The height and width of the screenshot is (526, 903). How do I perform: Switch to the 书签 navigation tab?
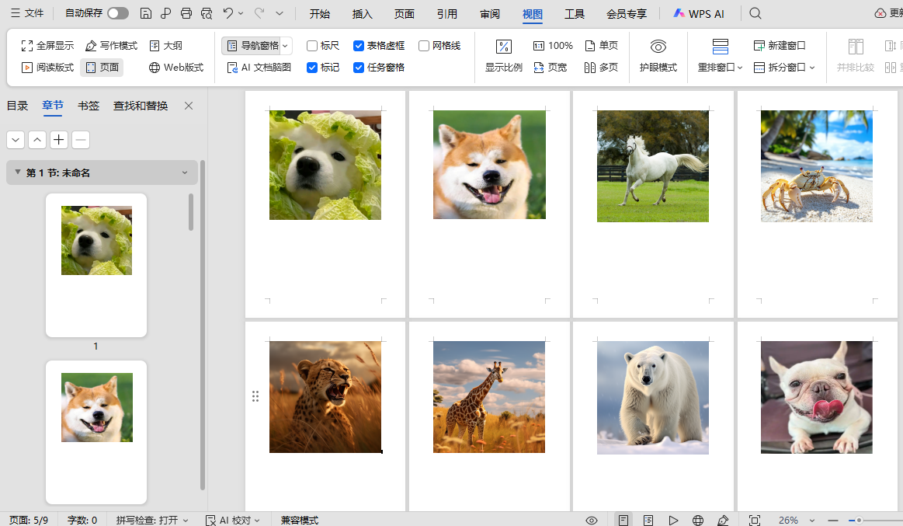coord(89,106)
